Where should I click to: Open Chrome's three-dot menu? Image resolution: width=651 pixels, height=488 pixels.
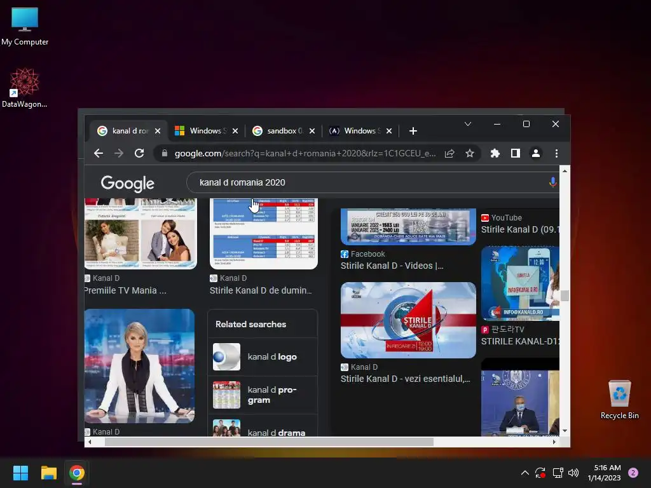click(556, 154)
